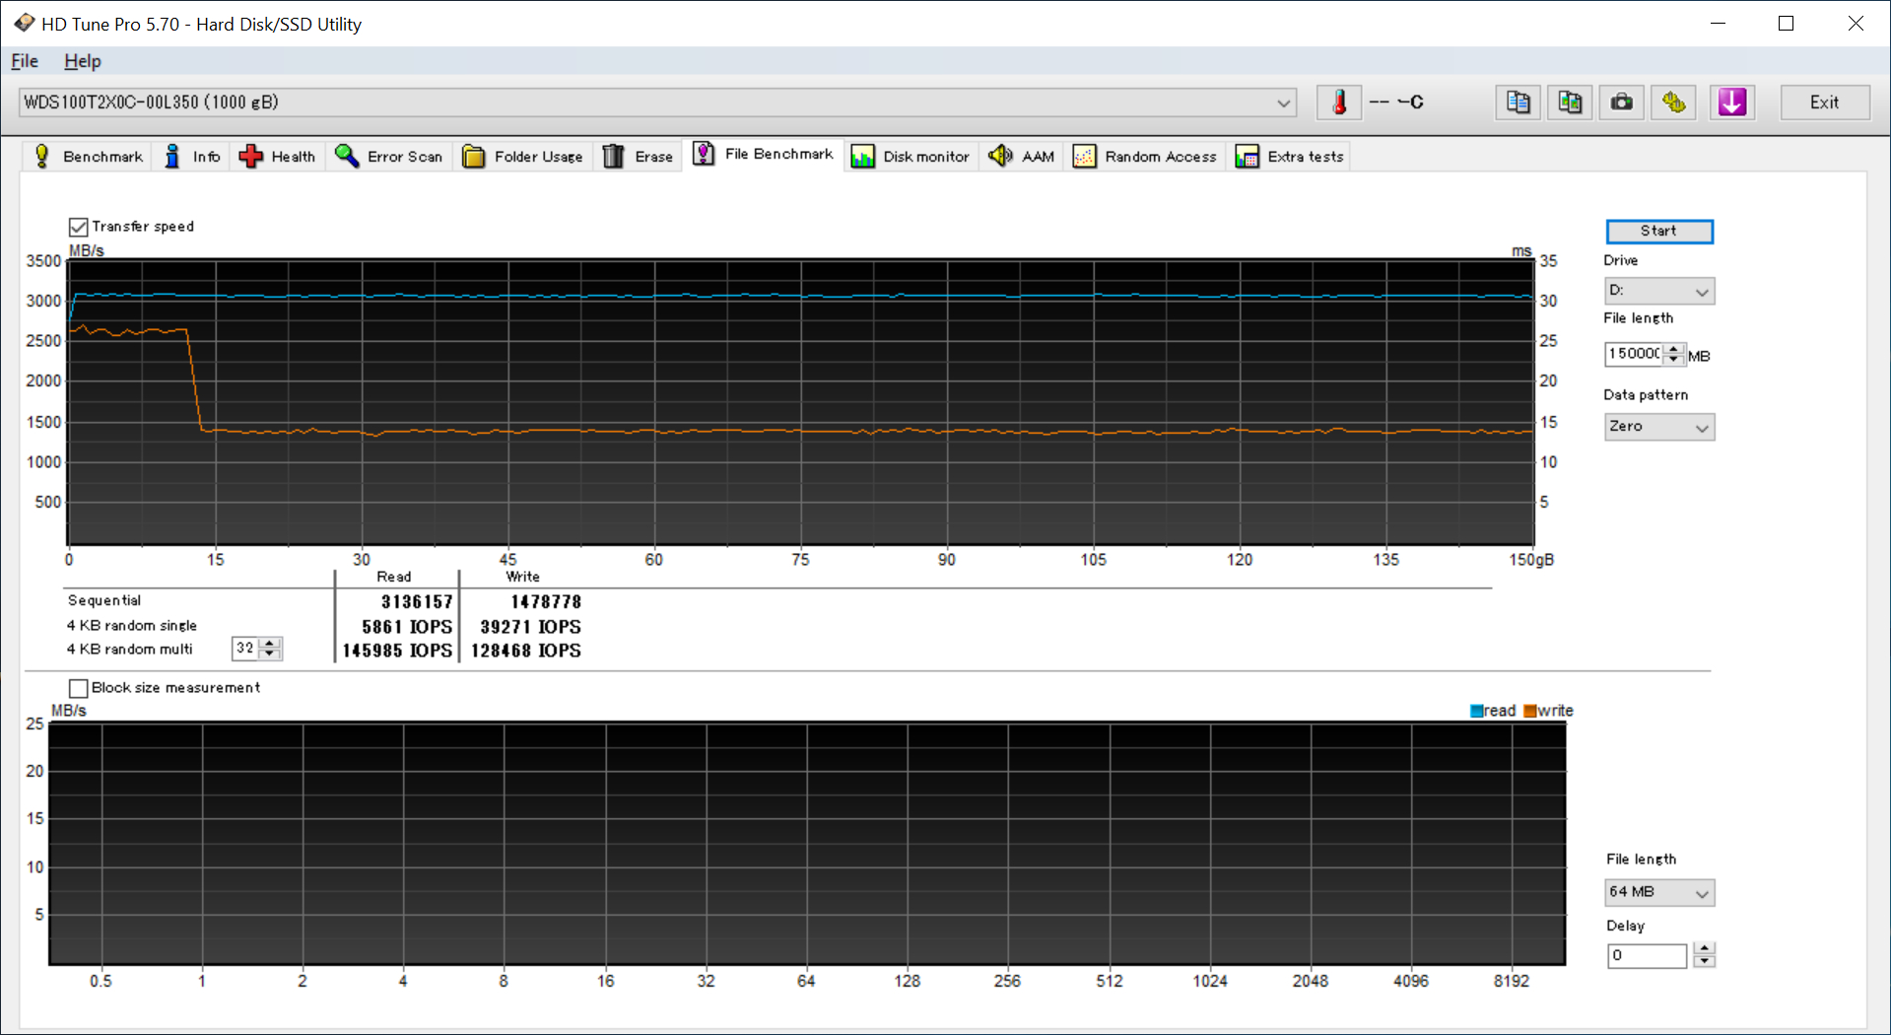
Task: Open the options gears icon
Action: click(x=1674, y=103)
